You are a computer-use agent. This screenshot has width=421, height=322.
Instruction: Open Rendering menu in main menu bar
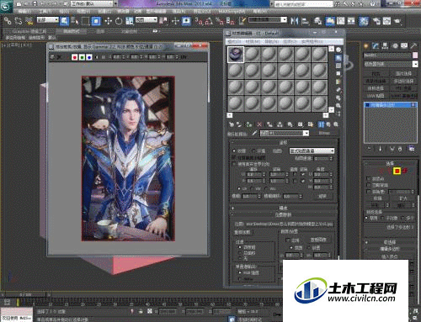coord(178,12)
